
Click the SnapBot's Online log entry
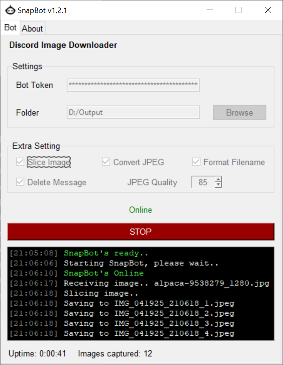(104, 273)
